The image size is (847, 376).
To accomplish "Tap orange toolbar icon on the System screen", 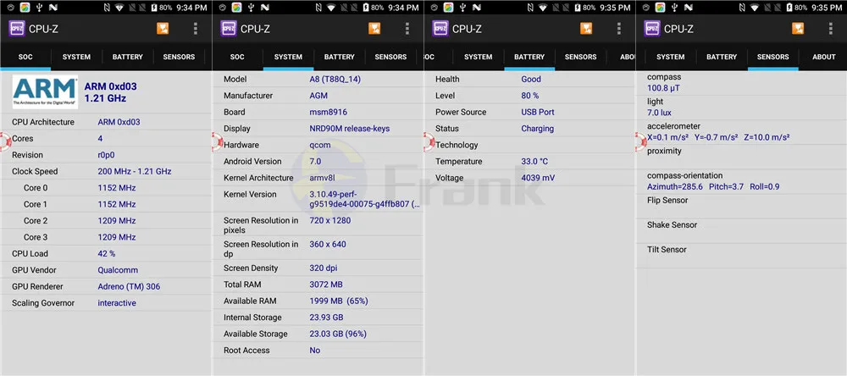I will pos(374,28).
